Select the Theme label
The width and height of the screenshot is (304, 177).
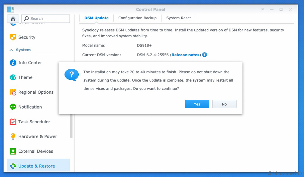26,77
